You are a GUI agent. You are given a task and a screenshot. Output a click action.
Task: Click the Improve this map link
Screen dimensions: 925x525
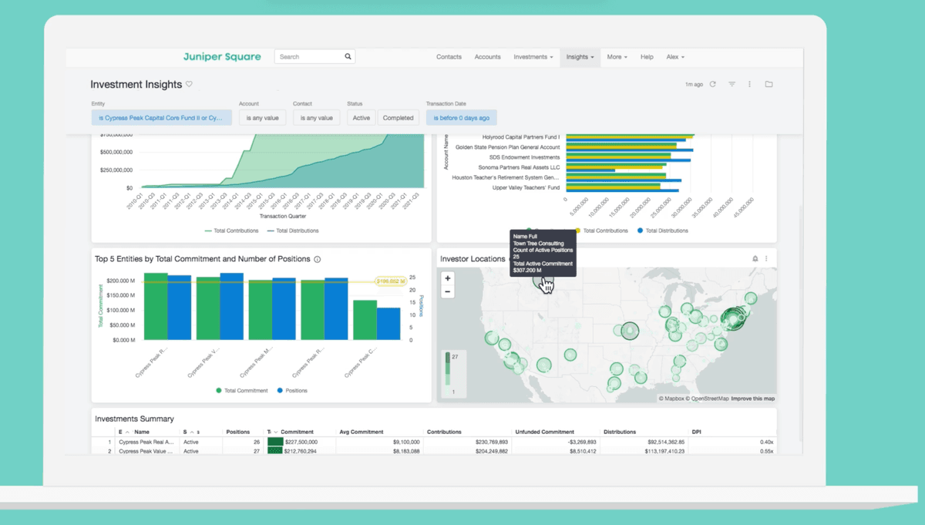tap(752, 399)
